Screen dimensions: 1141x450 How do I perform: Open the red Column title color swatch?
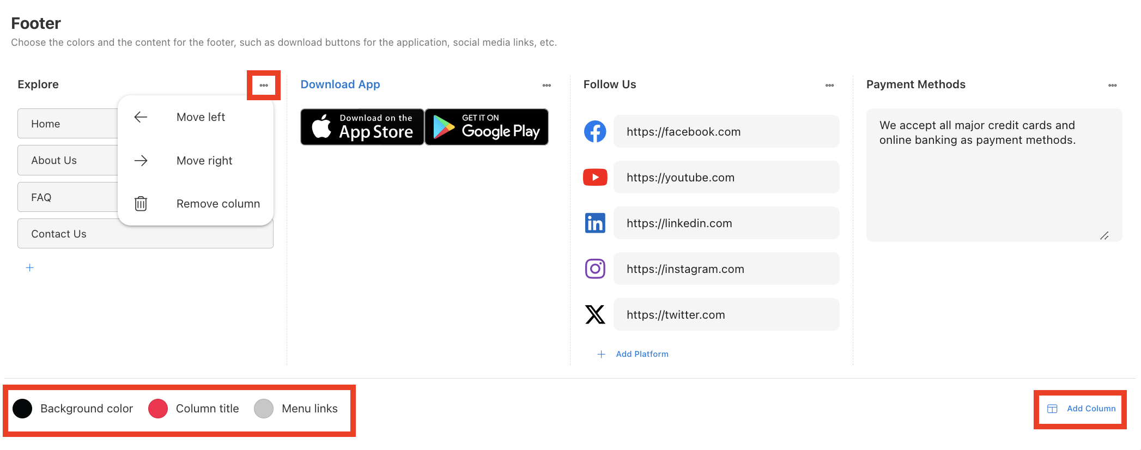[x=158, y=409]
